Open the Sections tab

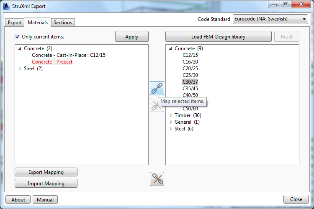pos(63,23)
